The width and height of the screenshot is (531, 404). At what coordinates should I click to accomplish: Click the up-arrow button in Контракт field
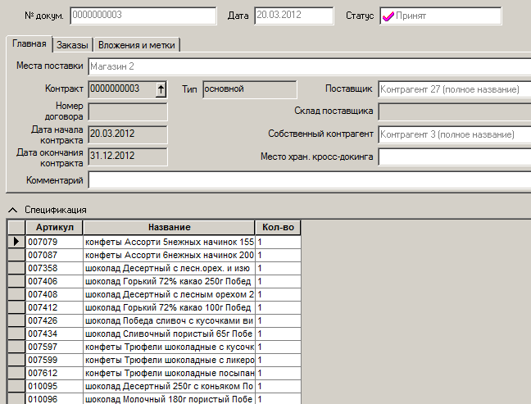click(x=161, y=90)
